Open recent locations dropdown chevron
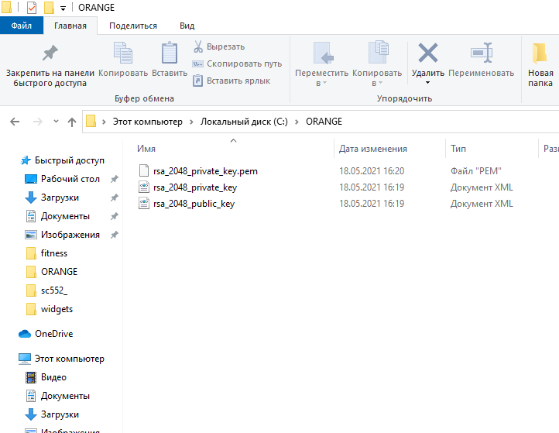Screen dimensions: 559x433 point(56,122)
